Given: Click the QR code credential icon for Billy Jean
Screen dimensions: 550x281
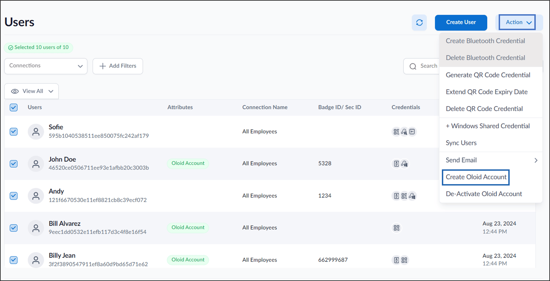Looking at the screenshot, I should click(x=404, y=260).
